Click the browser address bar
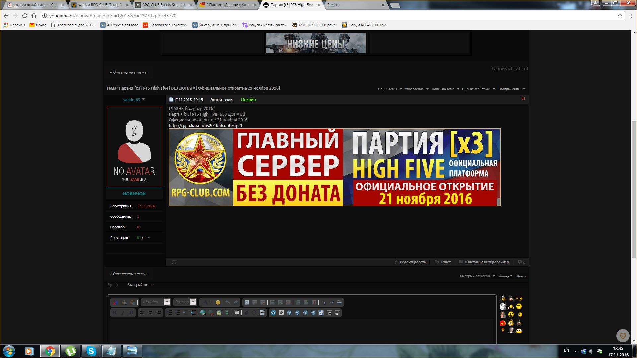The image size is (637, 358). pyautogui.click(x=332, y=16)
